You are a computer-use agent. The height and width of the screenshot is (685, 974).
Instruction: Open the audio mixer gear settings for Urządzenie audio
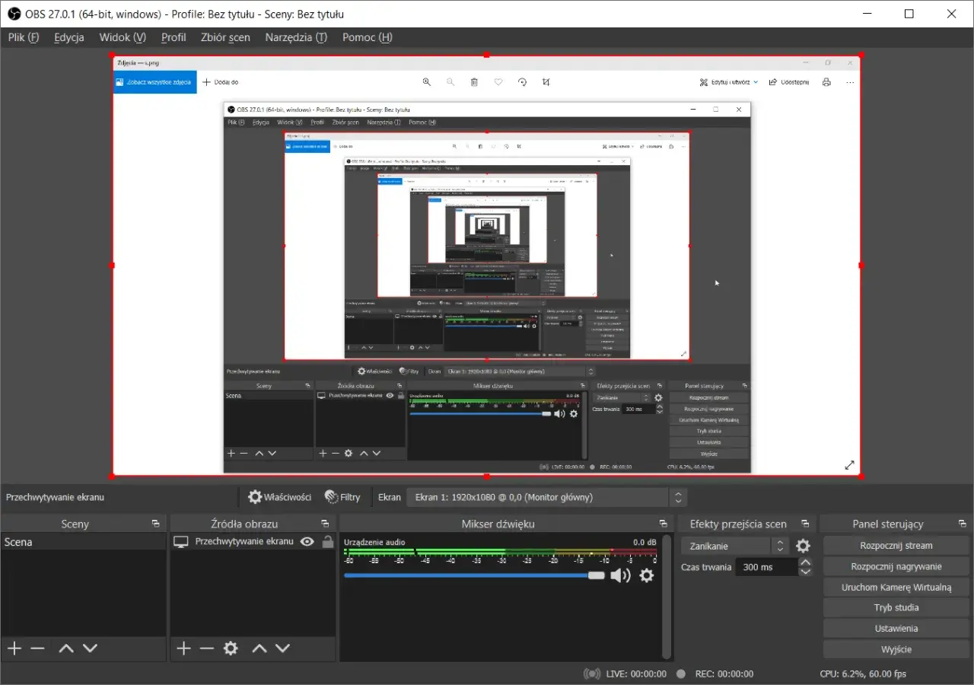[x=646, y=575]
